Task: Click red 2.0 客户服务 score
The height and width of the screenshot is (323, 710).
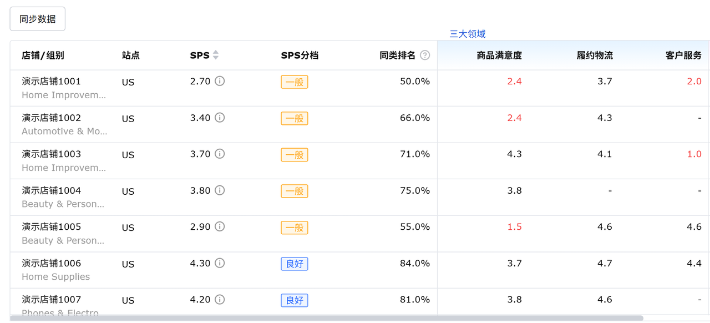Action: pyautogui.click(x=694, y=82)
